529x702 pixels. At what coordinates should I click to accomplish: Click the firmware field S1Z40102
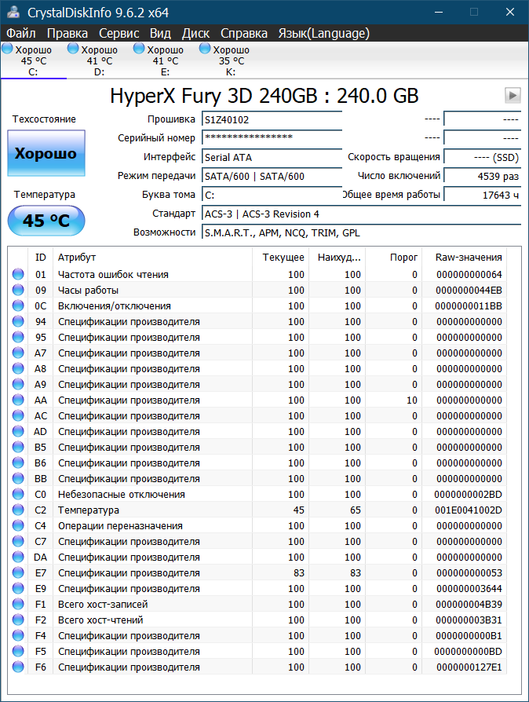click(272, 119)
